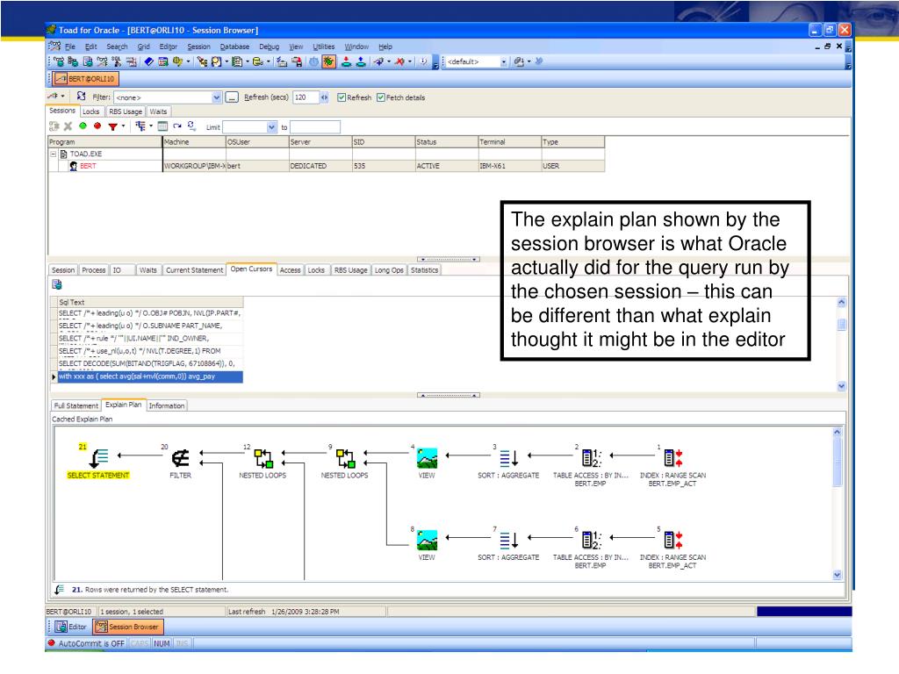
Task: Click the copy icon above Sql Text list
Action: click(x=57, y=284)
